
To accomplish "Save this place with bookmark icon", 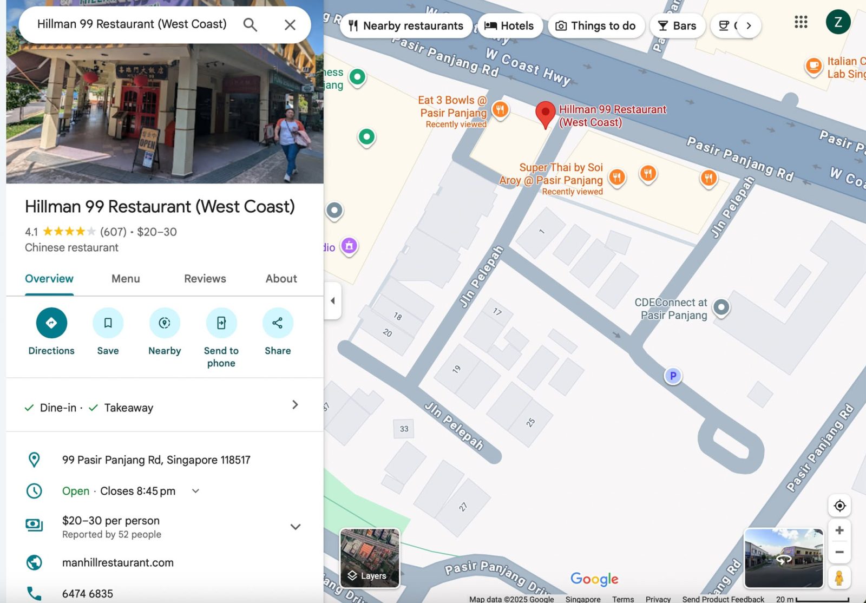I will tap(108, 323).
